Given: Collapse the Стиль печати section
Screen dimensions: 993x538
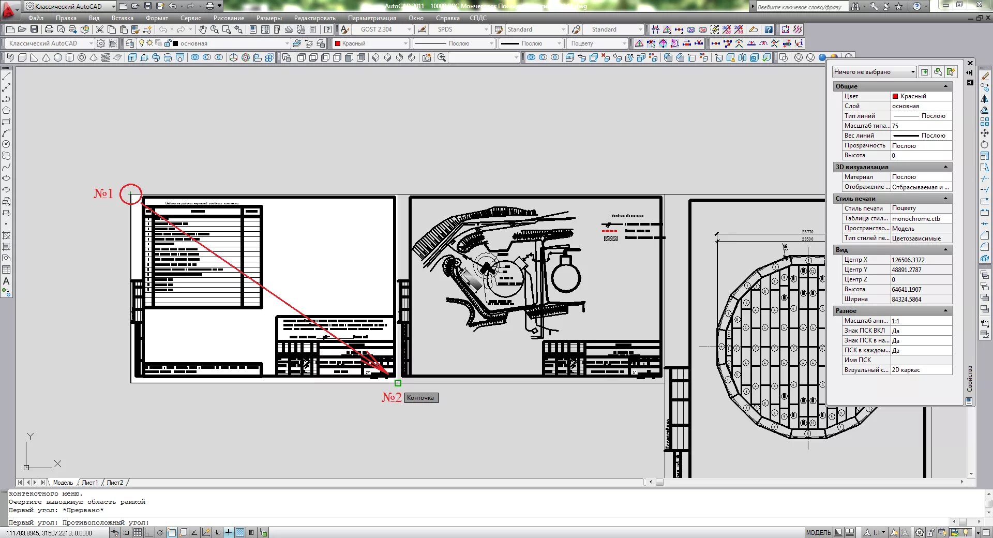Looking at the screenshot, I should coord(946,199).
